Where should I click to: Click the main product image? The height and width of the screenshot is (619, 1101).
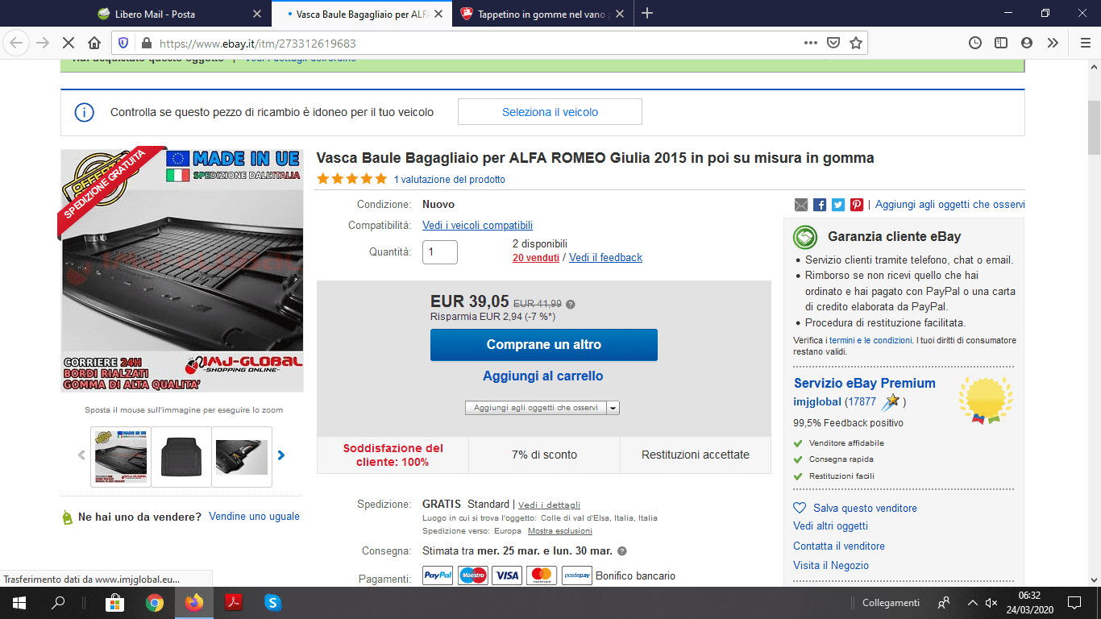pyautogui.click(x=182, y=270)
